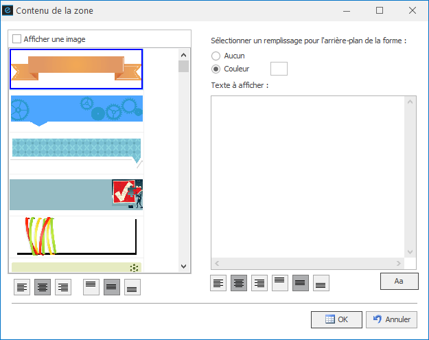Align image to top below the image list

pos(91,287)
